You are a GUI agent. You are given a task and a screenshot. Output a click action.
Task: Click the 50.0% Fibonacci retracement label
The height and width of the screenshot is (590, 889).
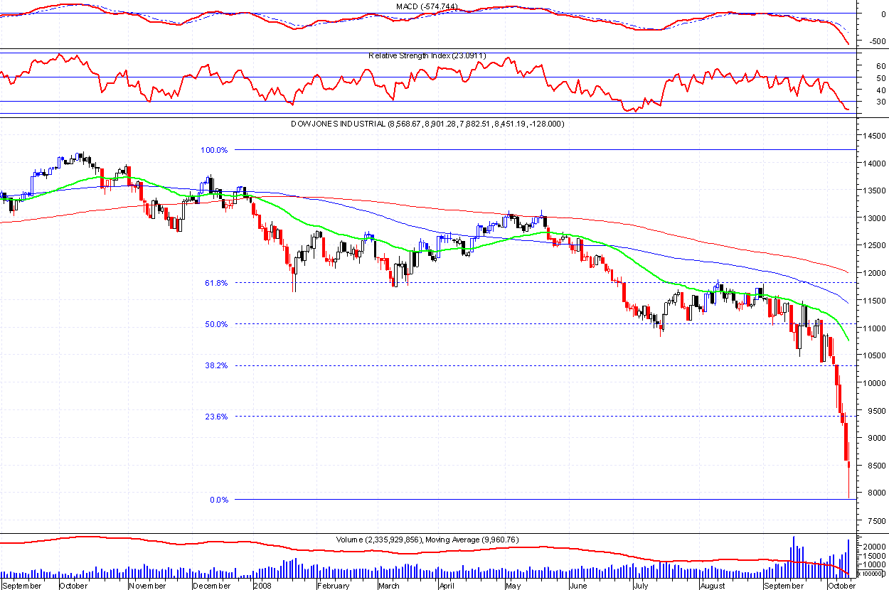pyautogui.click(x=216, y=324)
